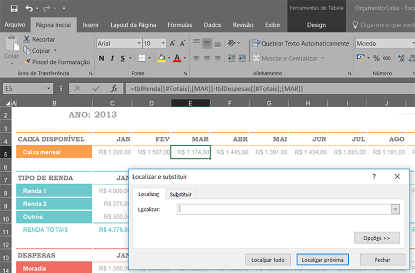Open the cell borders tool
Screen dimensions: 415x273
click(x=142, y=58)
